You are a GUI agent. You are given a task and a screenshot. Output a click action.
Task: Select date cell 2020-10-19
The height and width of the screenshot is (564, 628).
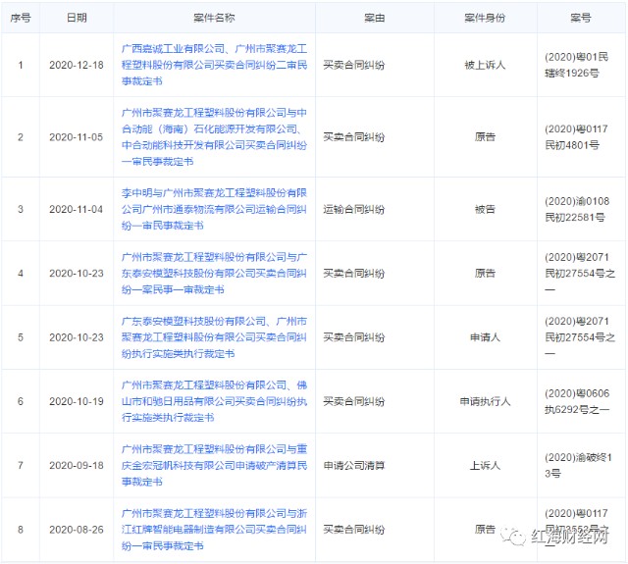tap(77, 401)
